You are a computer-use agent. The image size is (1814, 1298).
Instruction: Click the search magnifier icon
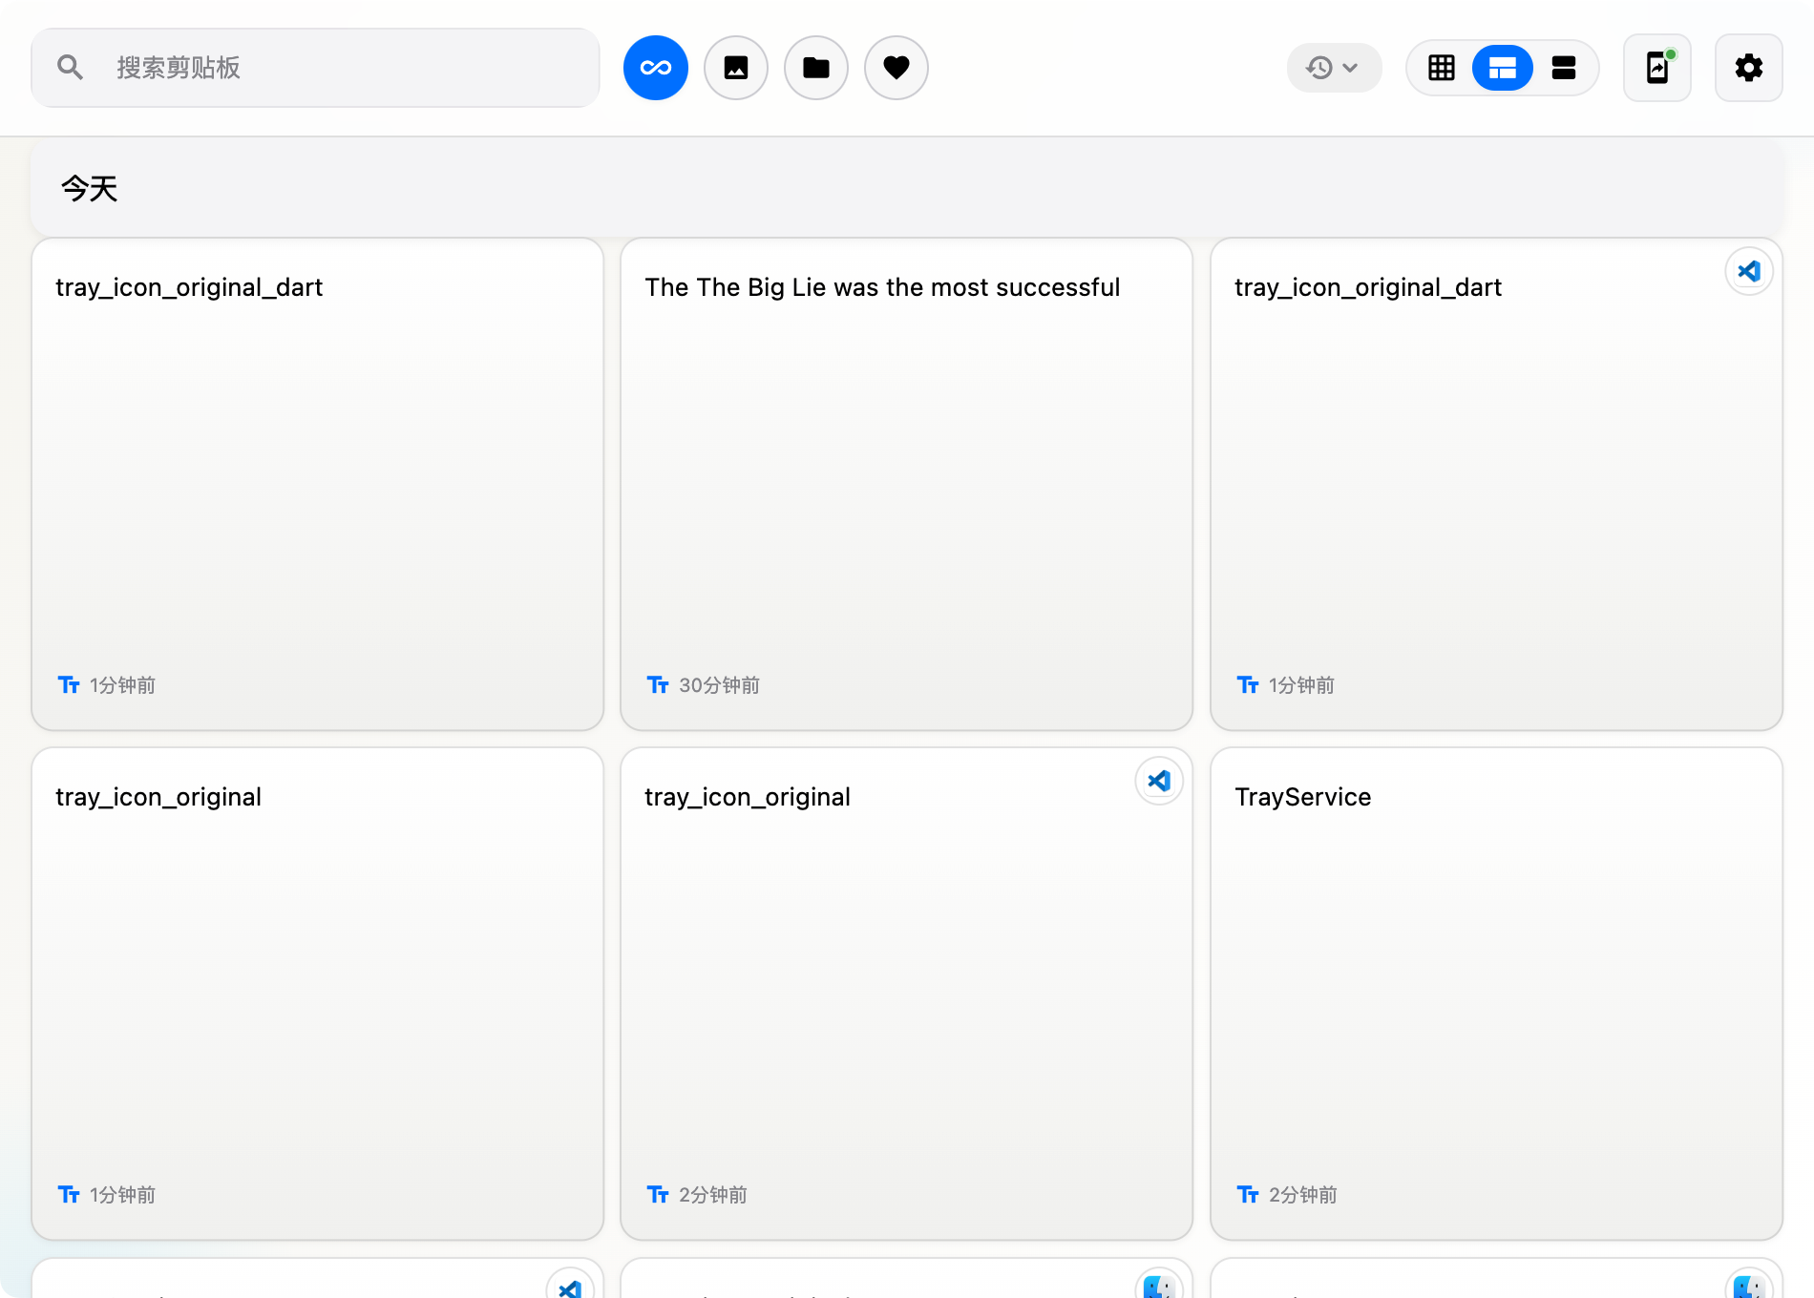point(70,68)
